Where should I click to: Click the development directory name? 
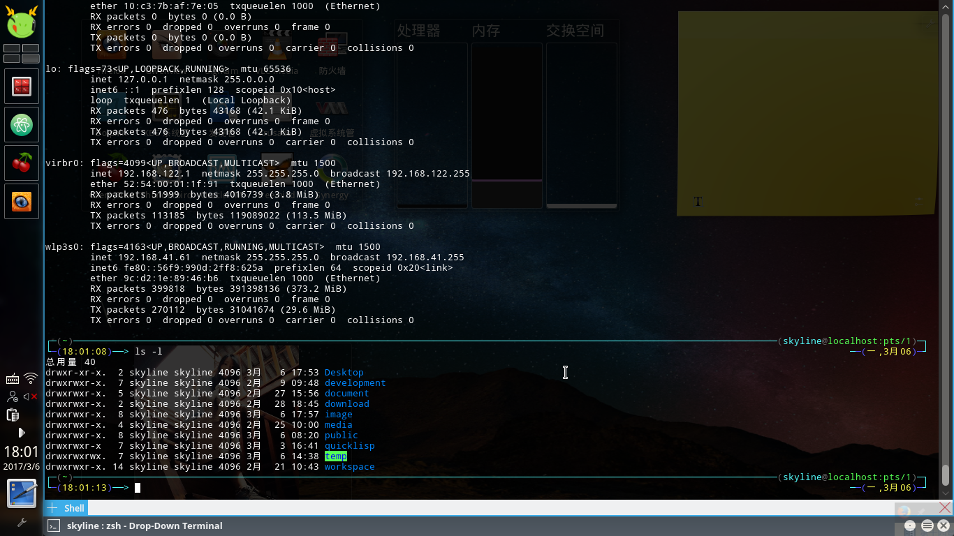point(355,383)
